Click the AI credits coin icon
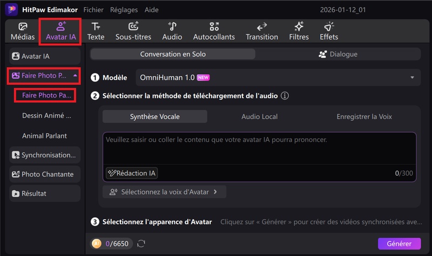The image size is (432, 256). tap(97, 244)
